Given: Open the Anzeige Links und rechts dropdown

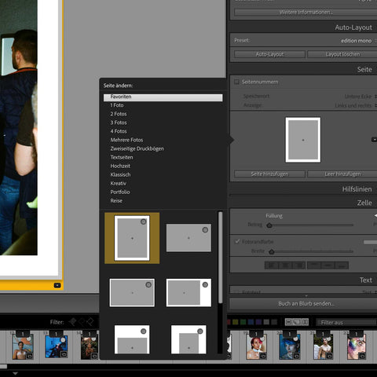Looking at the screenshot, I should (356, 105).
